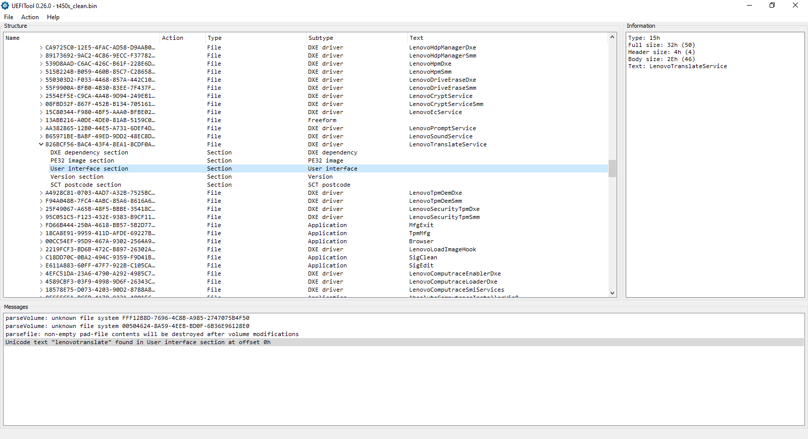
Task: Open the Help menu
Action: tap(53, 17)
